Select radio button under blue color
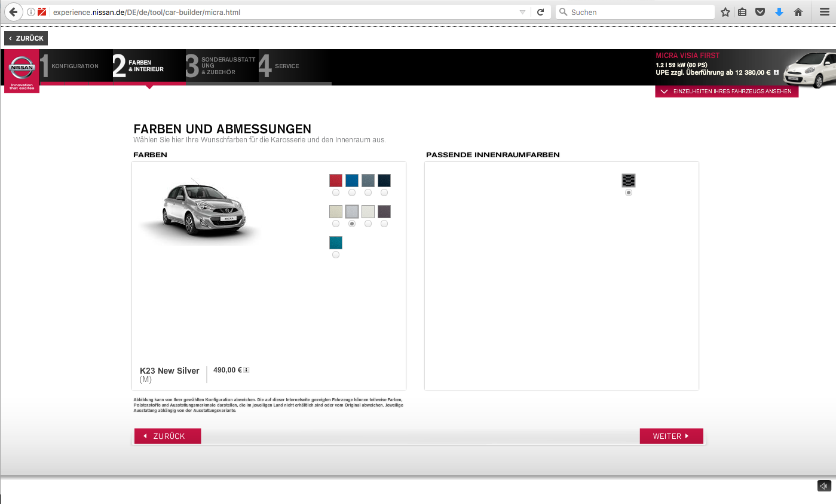The width and height of the screenshot is (836, 504). (x=352, y=193)
